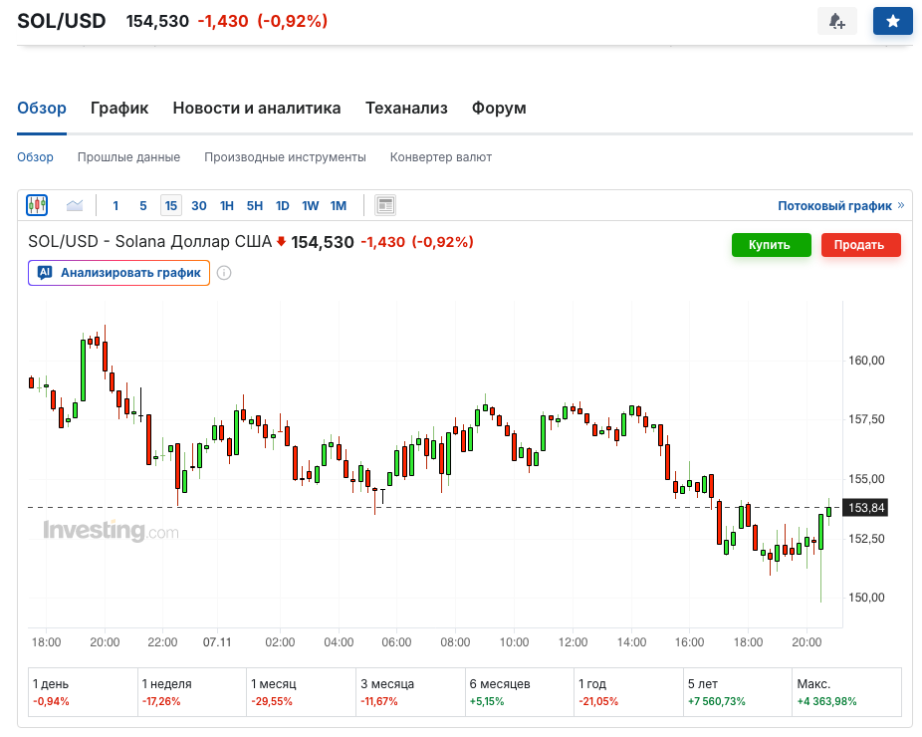
Task: Set chart interval to 1D
Action: pos(283,206)
